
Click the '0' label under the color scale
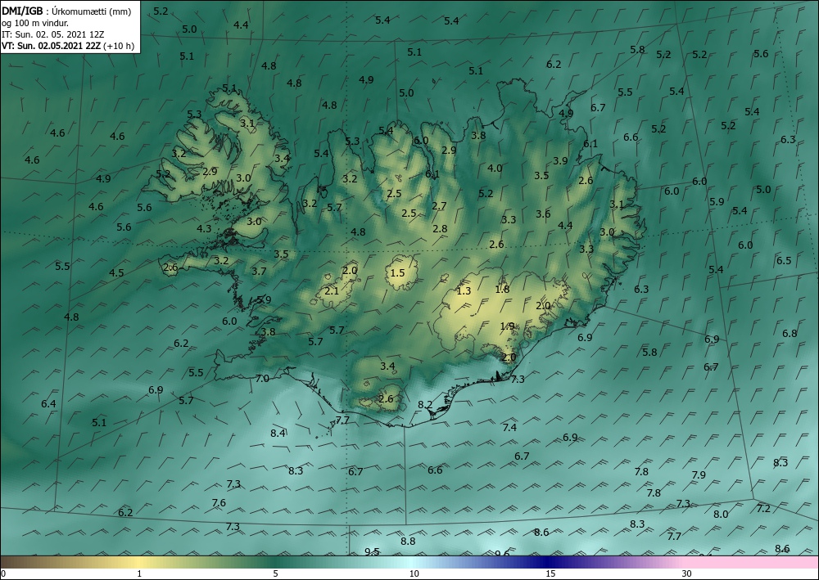(3, 573)
